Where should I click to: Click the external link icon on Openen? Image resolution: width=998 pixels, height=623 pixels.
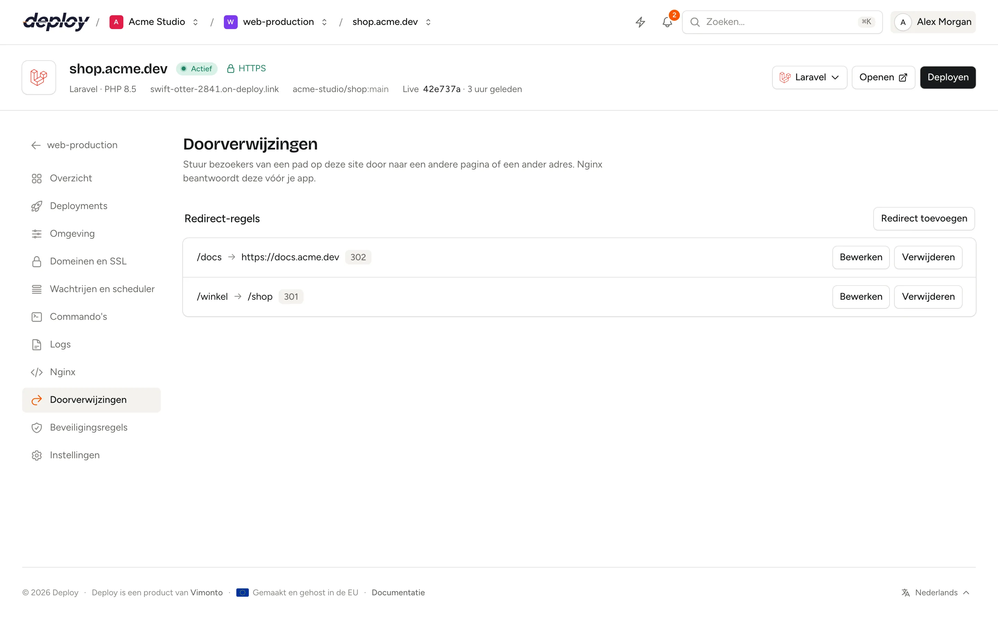[903, 78]
